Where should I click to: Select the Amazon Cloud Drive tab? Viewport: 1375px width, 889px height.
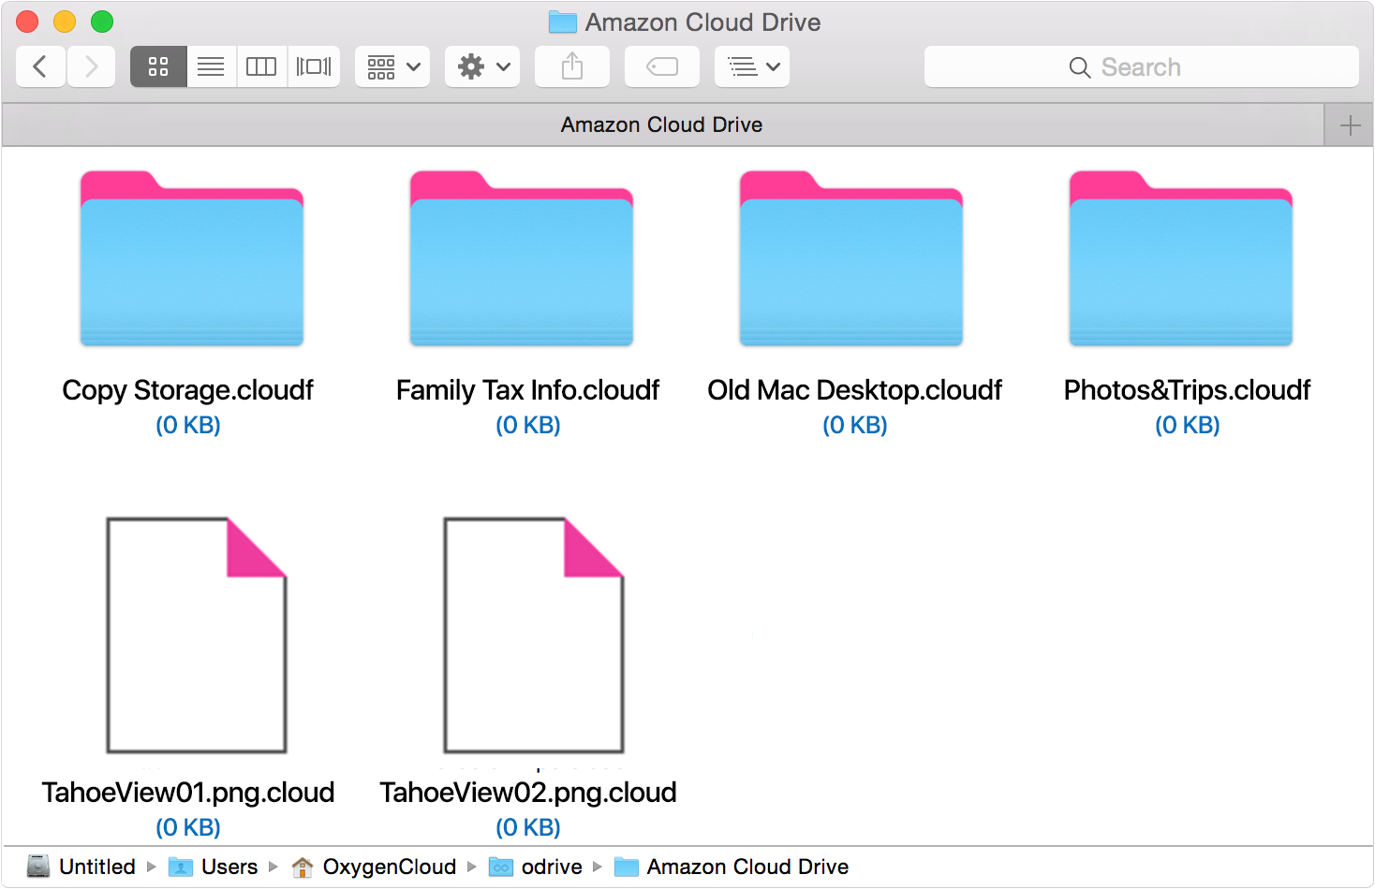[x=662, y=124]
